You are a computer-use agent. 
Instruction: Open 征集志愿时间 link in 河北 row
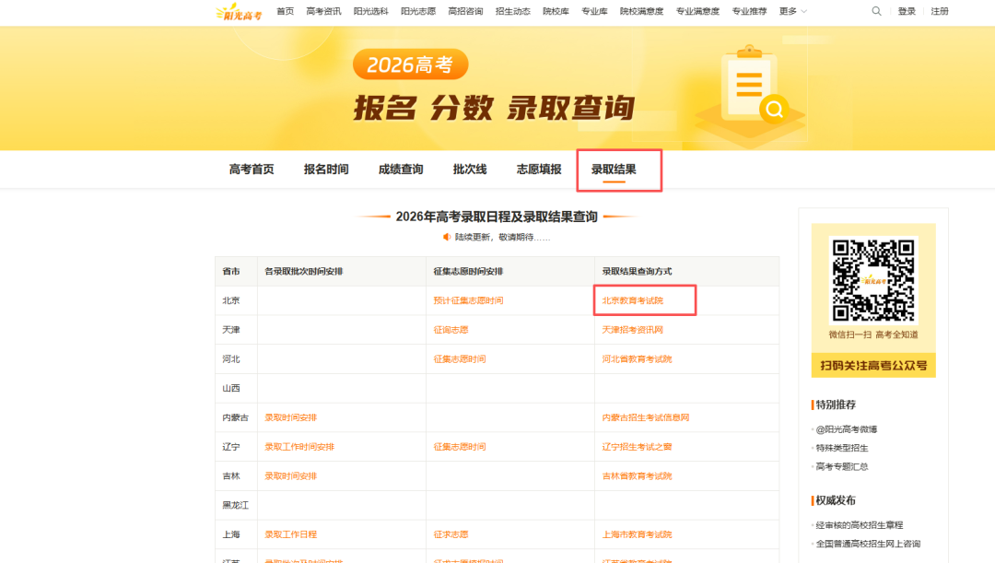point(460,359)
